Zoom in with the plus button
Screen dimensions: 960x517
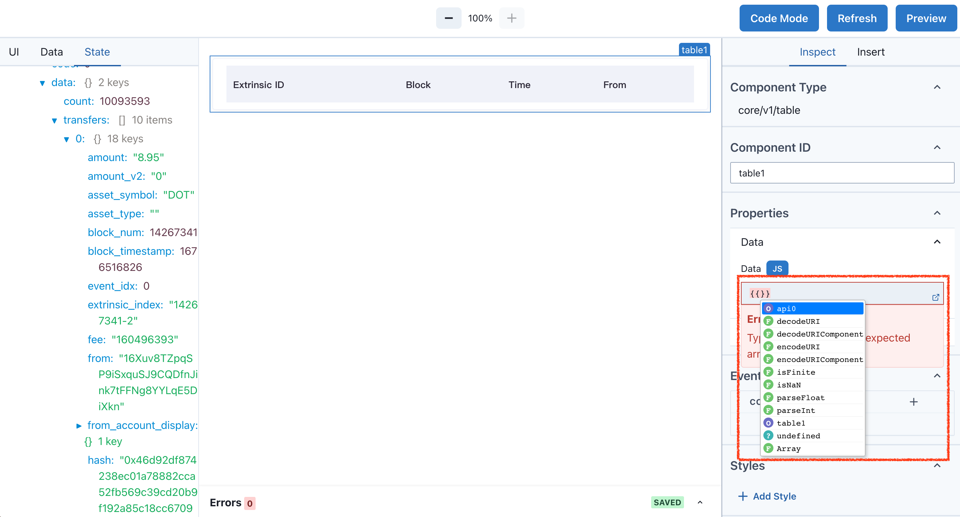pyautogui.click(x=512, y=18)
